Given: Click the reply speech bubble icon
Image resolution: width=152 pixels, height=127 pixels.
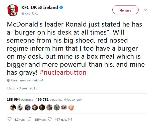Looking at the screenshot, I should point(10,119).
